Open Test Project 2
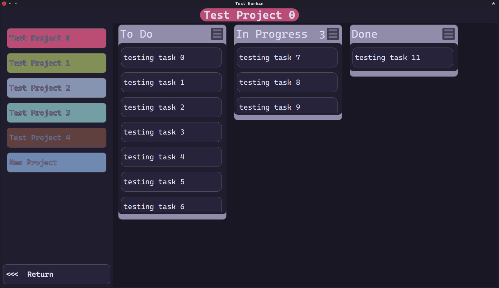The image size is (499, 288). point(56,88)
